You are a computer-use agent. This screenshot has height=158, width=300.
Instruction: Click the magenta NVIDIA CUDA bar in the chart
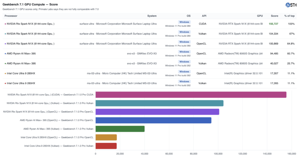tap(191, 95)
